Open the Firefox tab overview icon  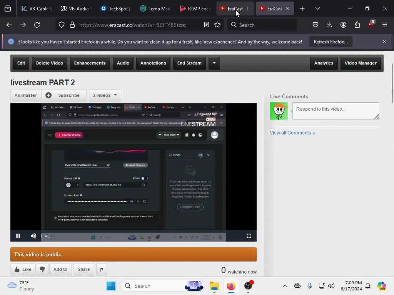click(x=8, y=8)
